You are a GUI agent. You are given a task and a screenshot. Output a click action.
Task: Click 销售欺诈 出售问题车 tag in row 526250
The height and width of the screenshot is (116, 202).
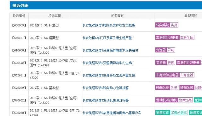click(171, 113)
